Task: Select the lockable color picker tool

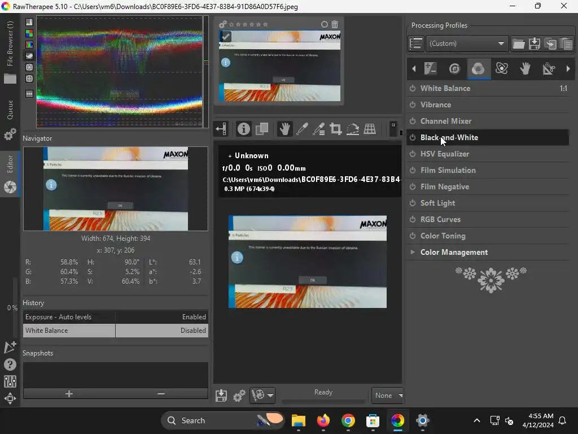Action: point(319,129)
